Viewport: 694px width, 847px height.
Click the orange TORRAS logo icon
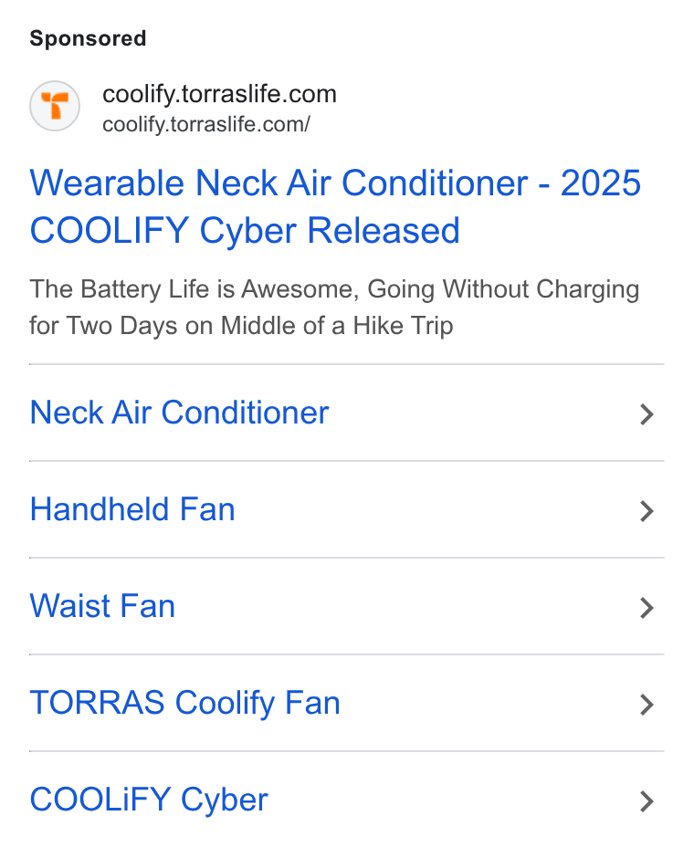pos(55,106)
